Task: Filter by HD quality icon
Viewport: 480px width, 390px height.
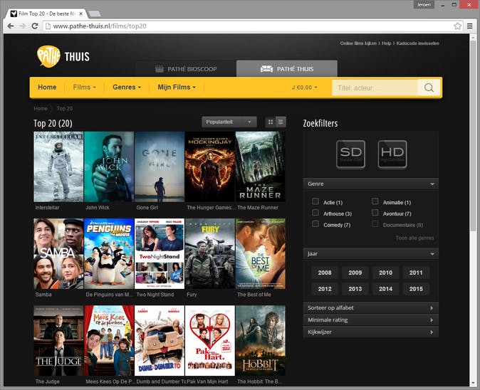Action: pos(392,153)
